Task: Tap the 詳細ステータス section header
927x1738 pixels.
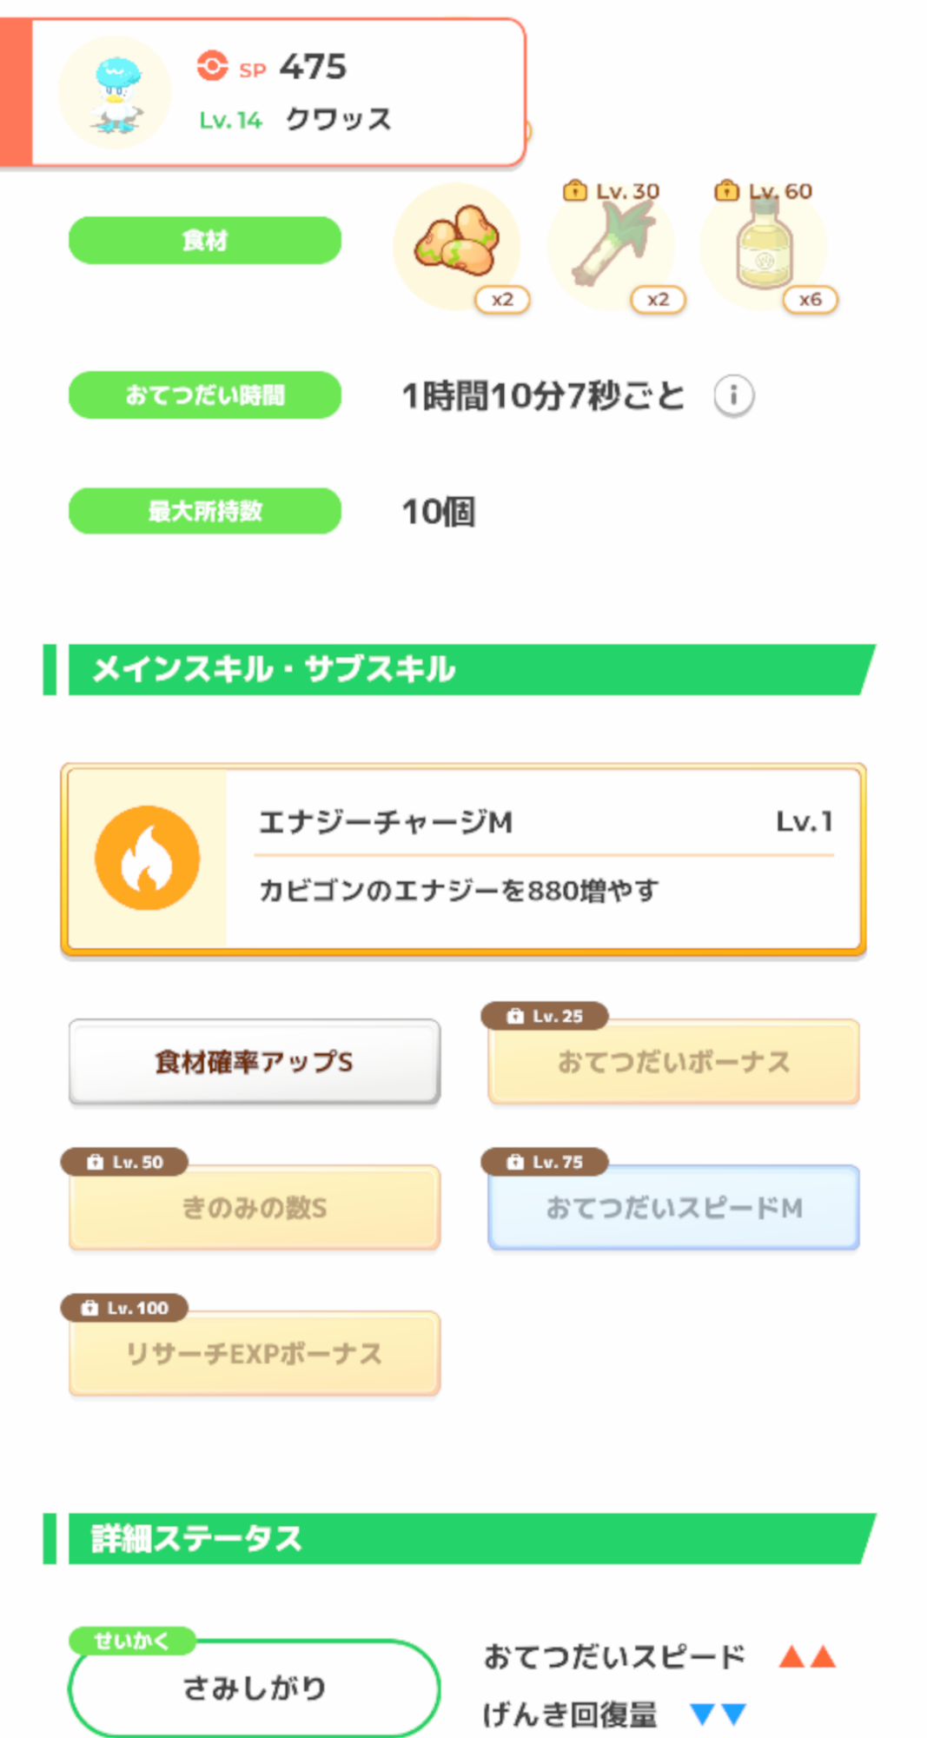Action: tap(460, 1538)
